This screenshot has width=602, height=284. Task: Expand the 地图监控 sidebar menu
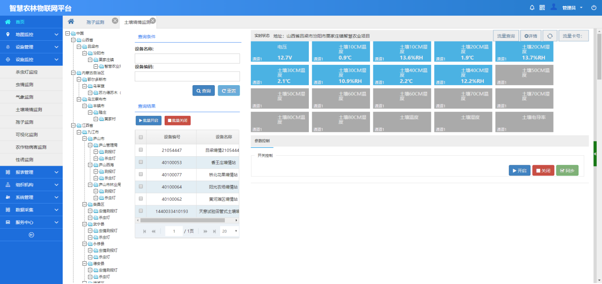[x=31, y=35]
